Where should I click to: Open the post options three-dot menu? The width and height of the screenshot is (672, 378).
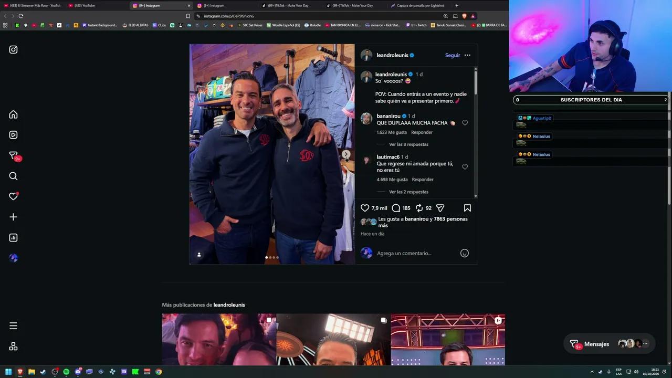tap(467, 55)
